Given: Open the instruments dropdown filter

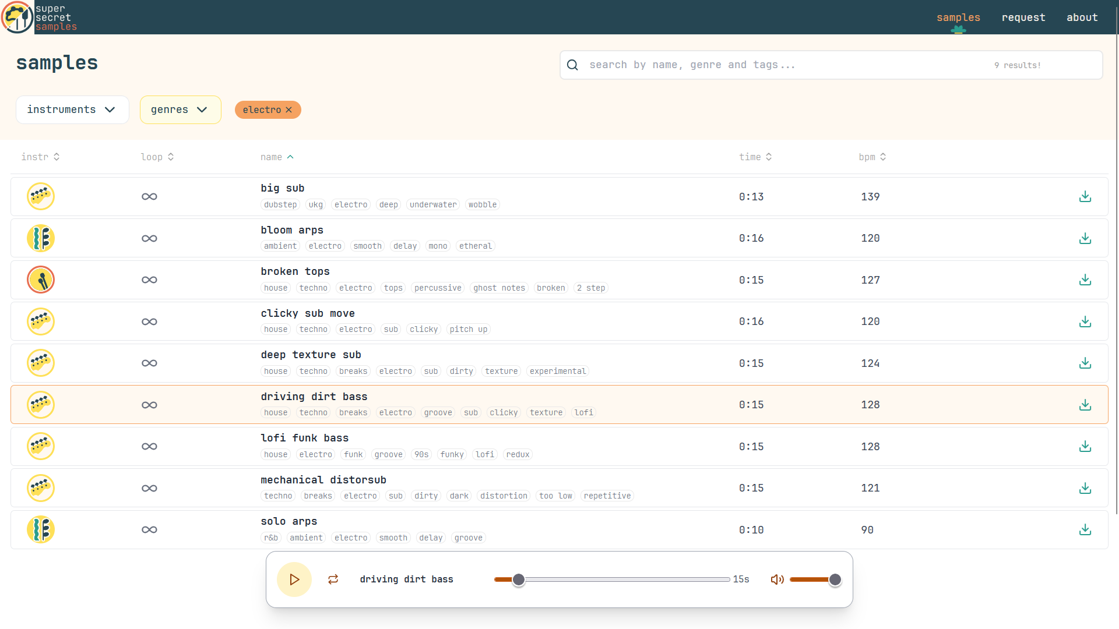Looking at the screenshot, I should (72, 110).
